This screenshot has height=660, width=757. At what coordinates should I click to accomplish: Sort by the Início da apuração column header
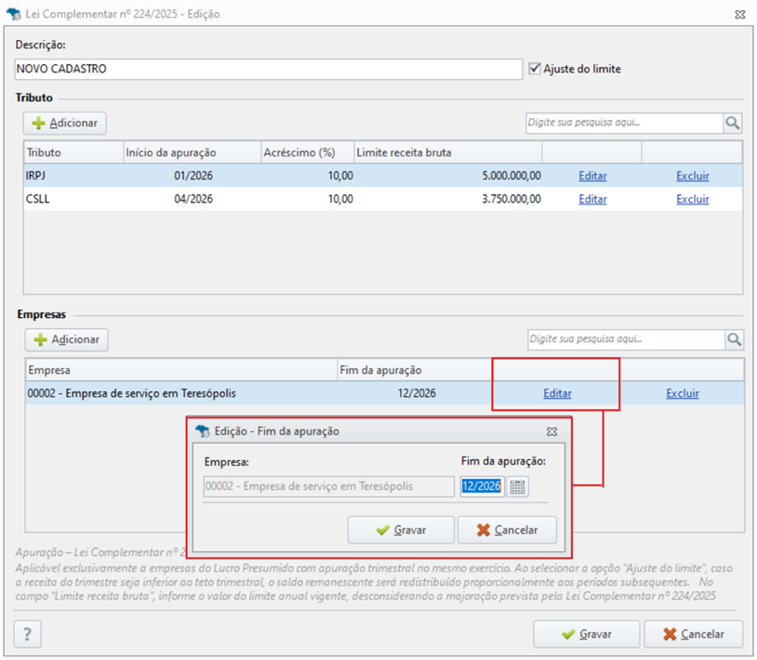point(193,153)
